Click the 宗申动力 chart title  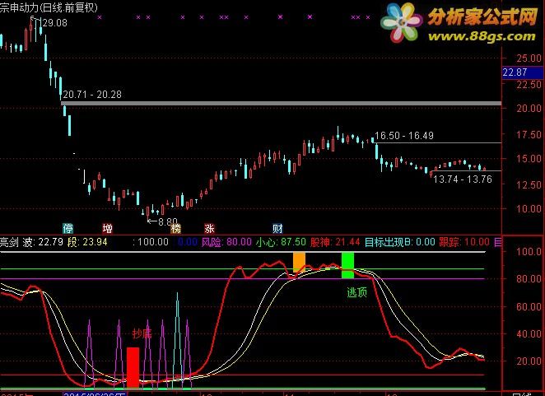click(x=49, y=7)
